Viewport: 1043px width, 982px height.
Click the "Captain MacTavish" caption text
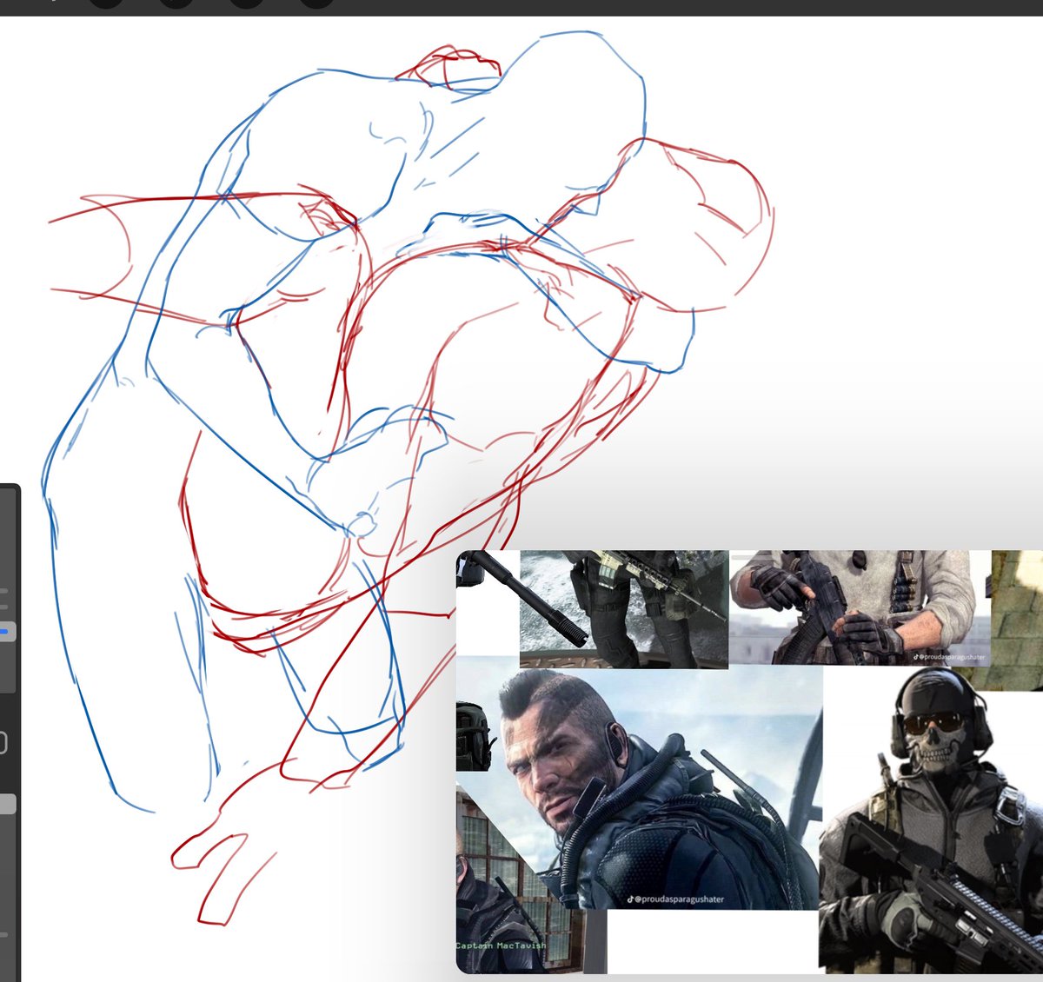tap(502, 945)
